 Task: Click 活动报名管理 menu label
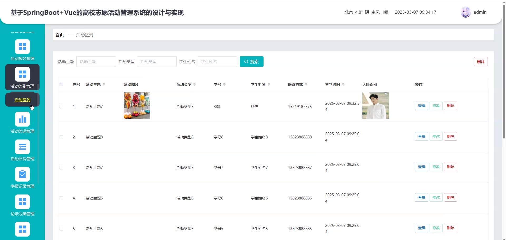[22, 58]
